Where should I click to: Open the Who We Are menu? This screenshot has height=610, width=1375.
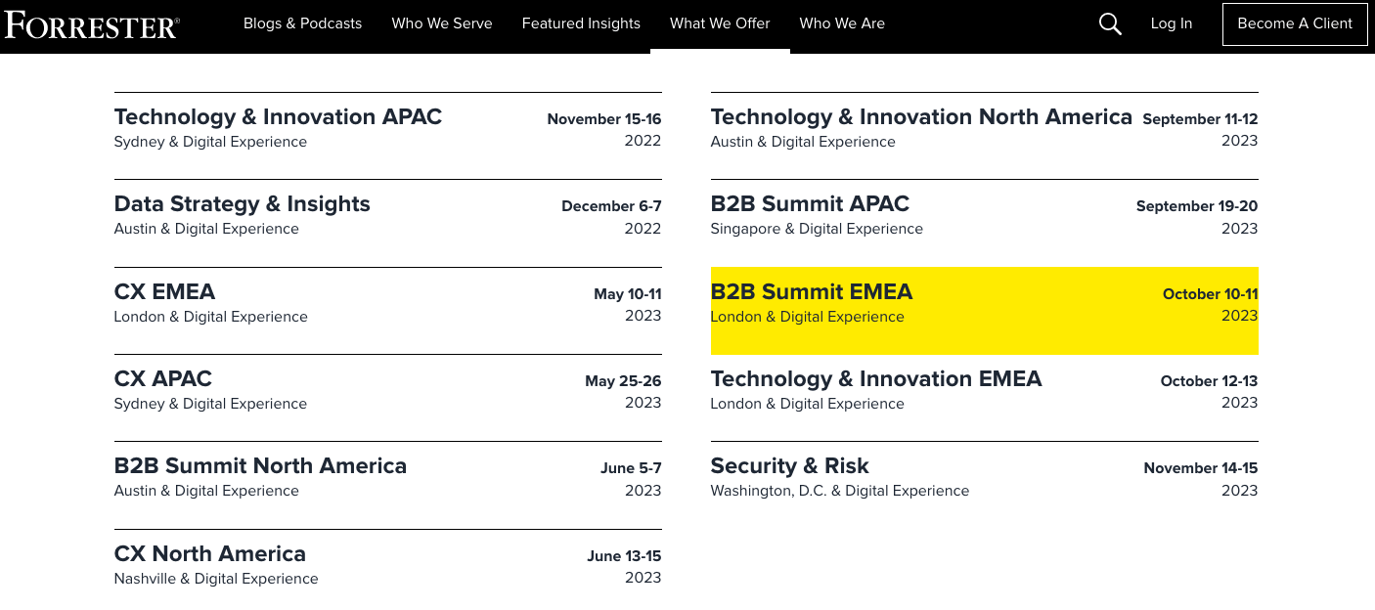tap(842, 23)
